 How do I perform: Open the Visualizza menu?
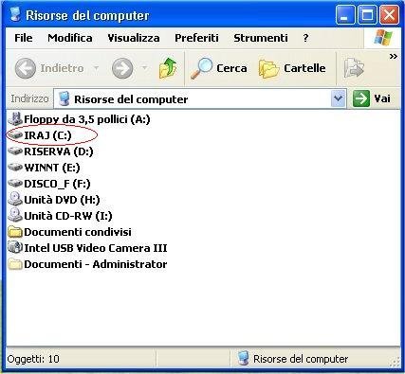(x=134, y=38)
